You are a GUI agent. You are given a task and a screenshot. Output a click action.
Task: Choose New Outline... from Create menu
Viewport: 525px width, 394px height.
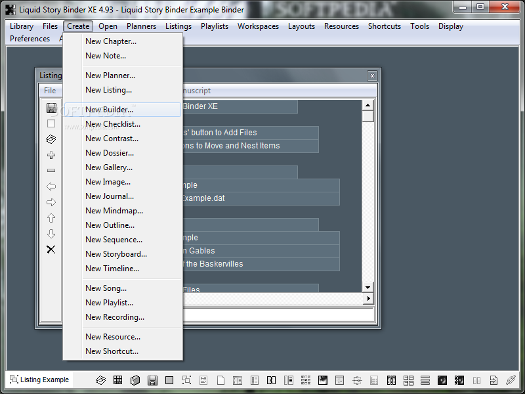pyautogui.click(x=110, y=225)
